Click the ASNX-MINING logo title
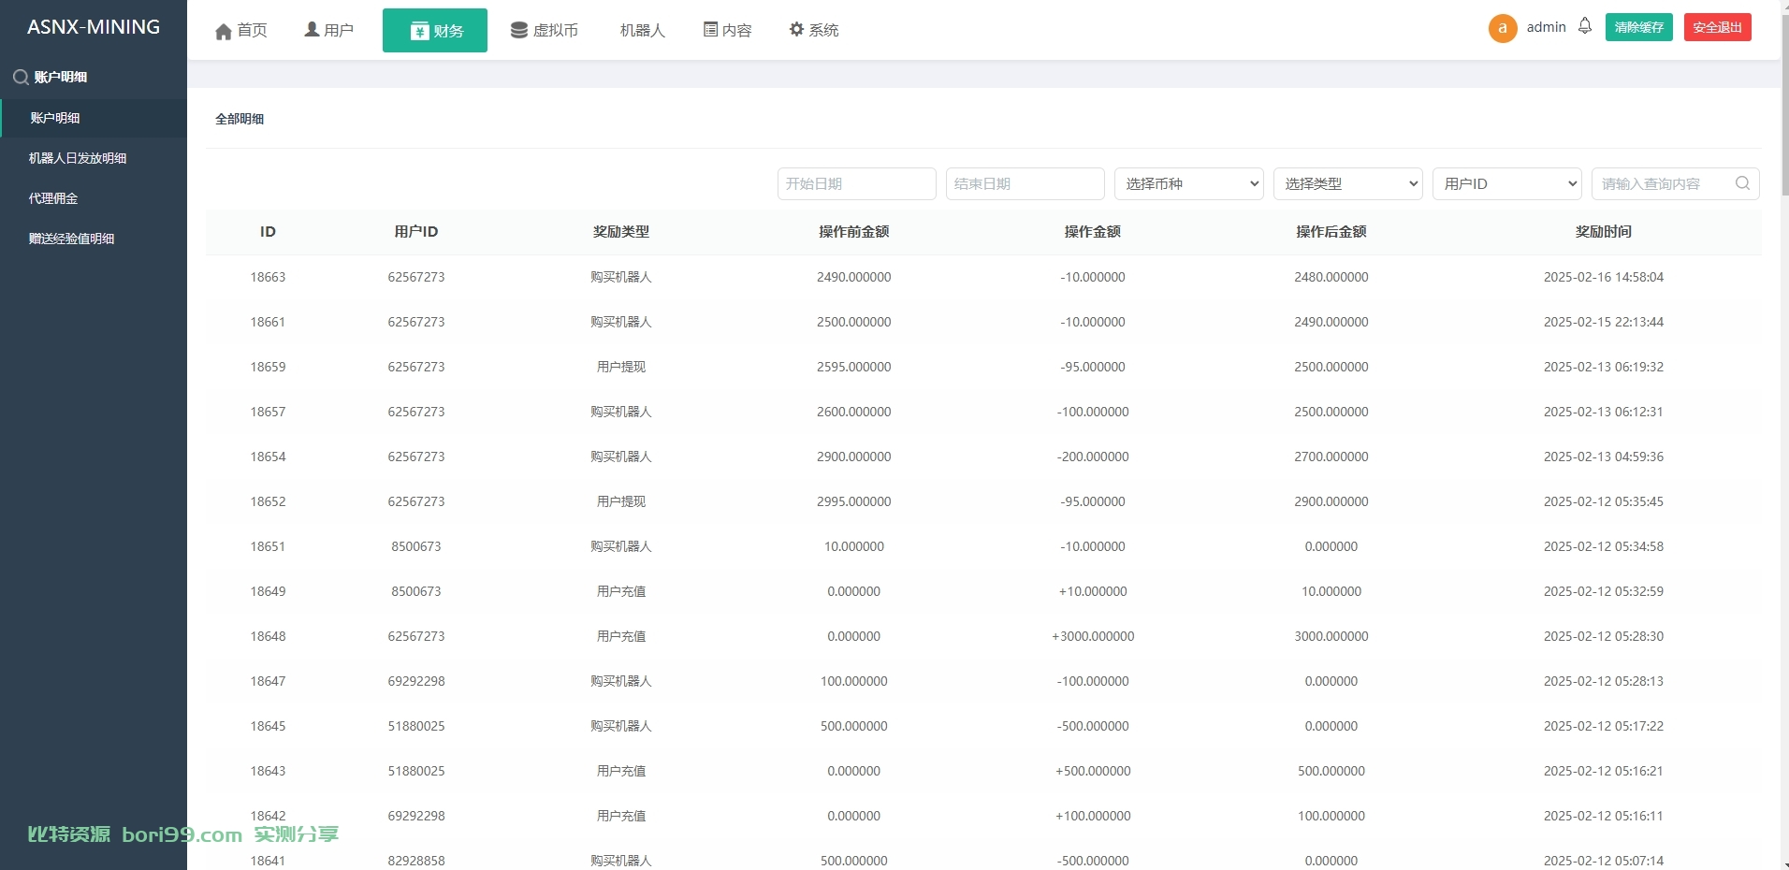The height and width of the screenshot is (870, 1789). pyautogui.click(x=94, y=27)
